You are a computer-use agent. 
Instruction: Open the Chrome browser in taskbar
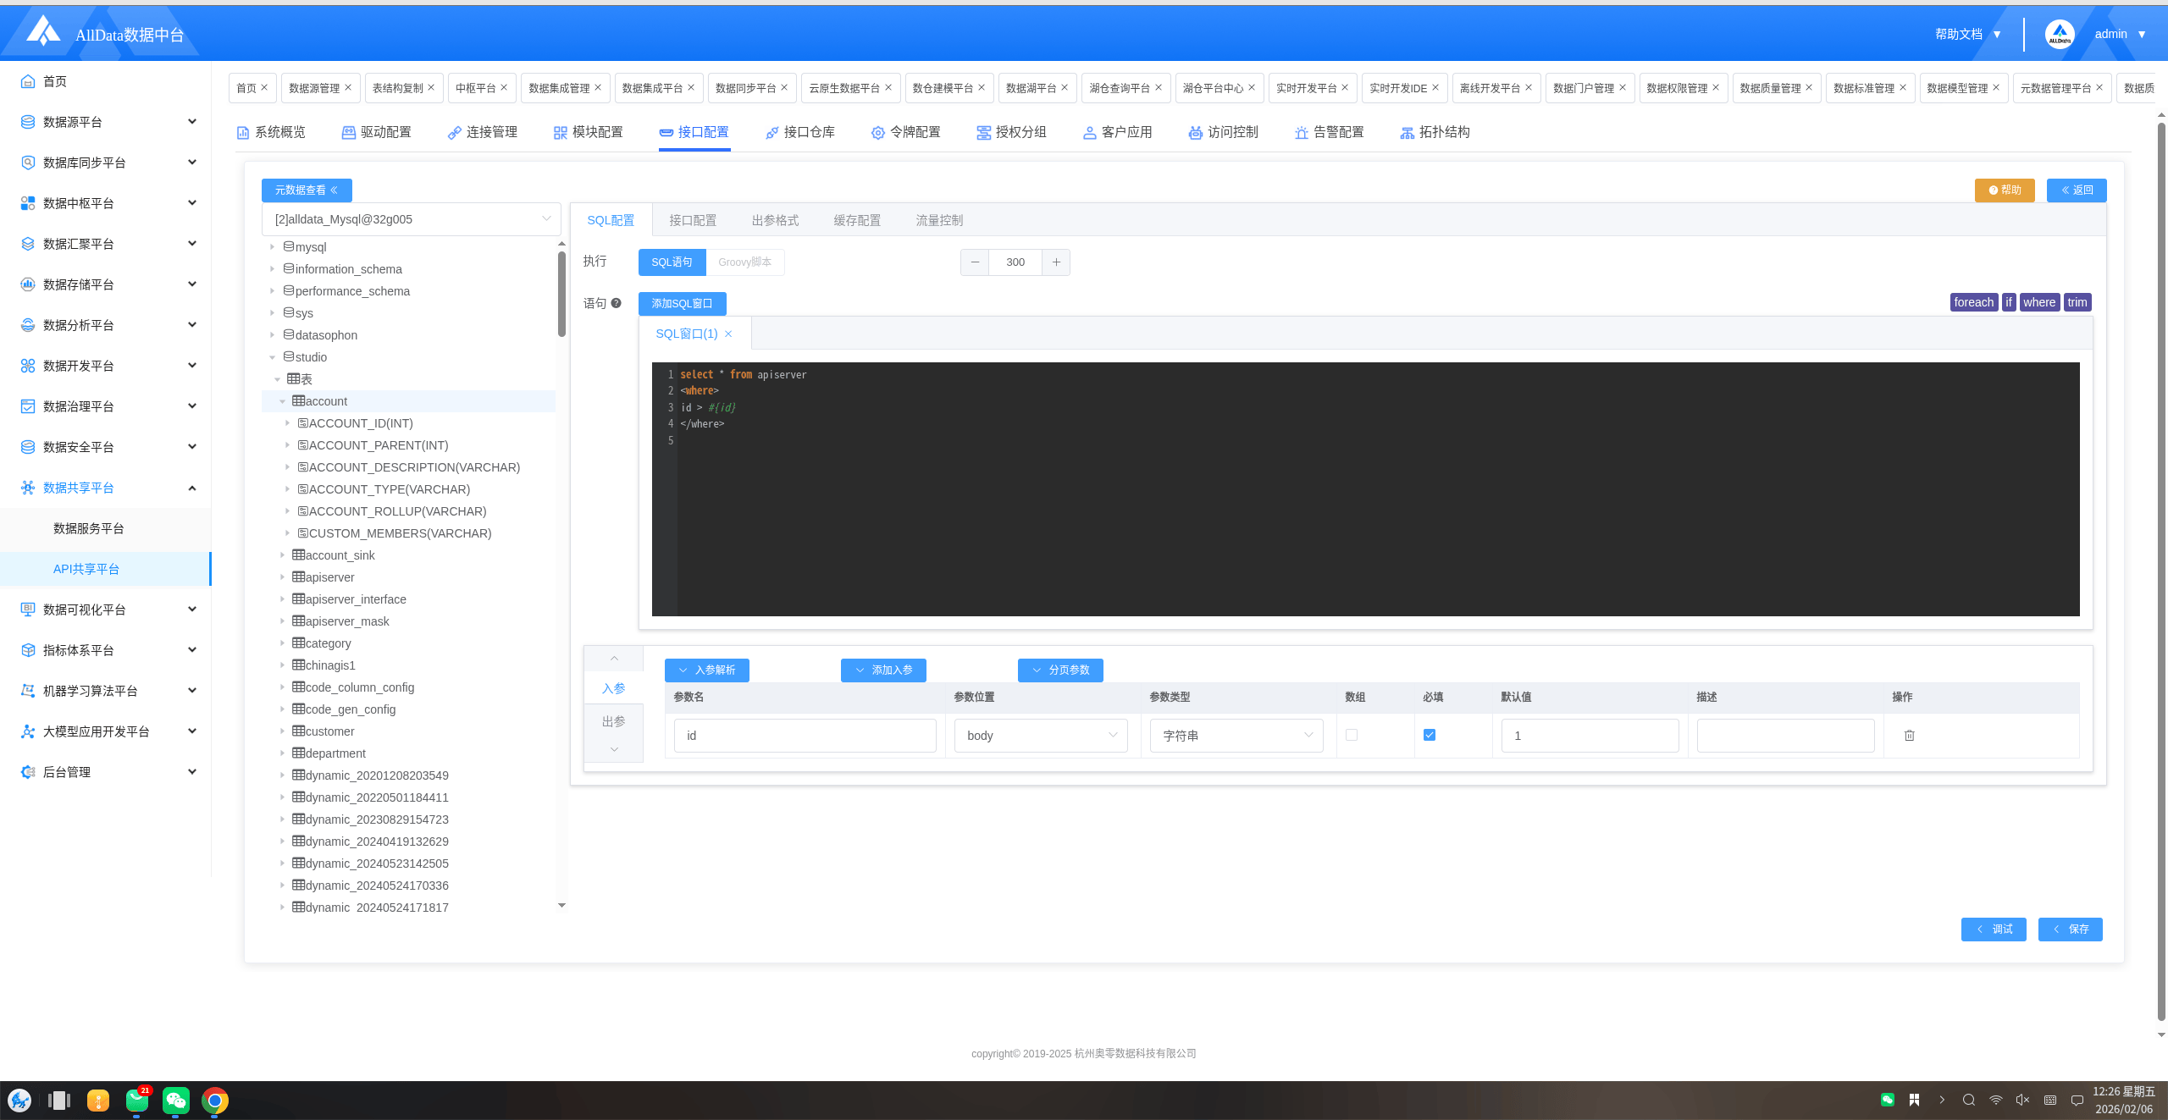215,1100
